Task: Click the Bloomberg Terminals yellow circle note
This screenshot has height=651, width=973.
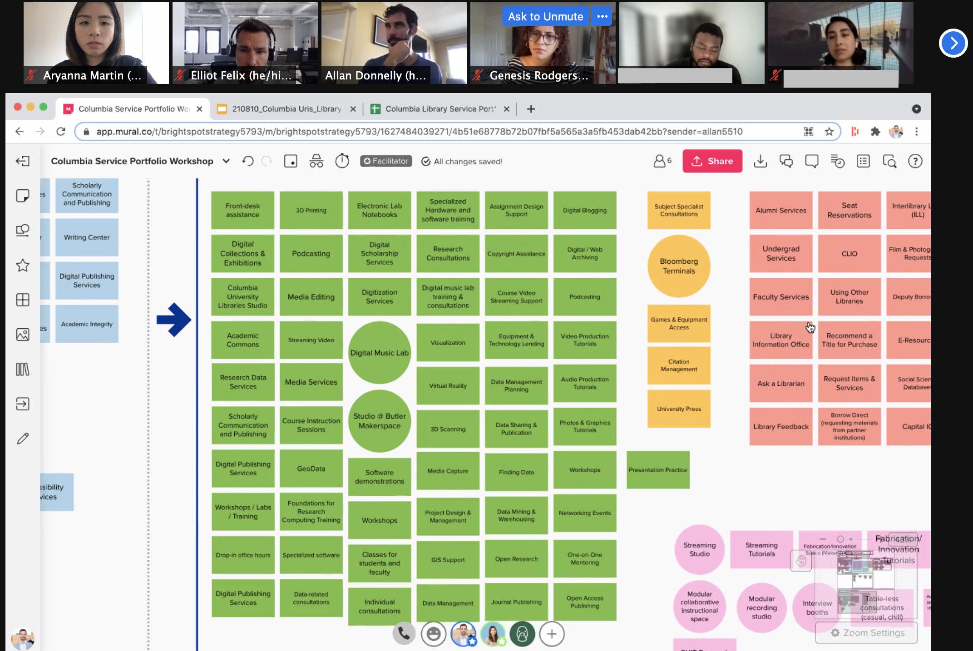Action: (678, 266)
